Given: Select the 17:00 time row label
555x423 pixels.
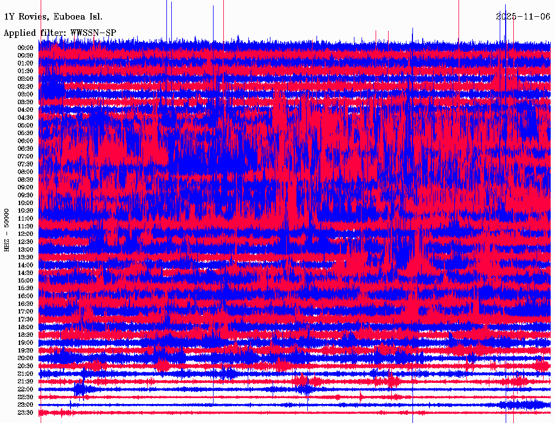Looking at the screenshot, I should (x=25, y=312).
